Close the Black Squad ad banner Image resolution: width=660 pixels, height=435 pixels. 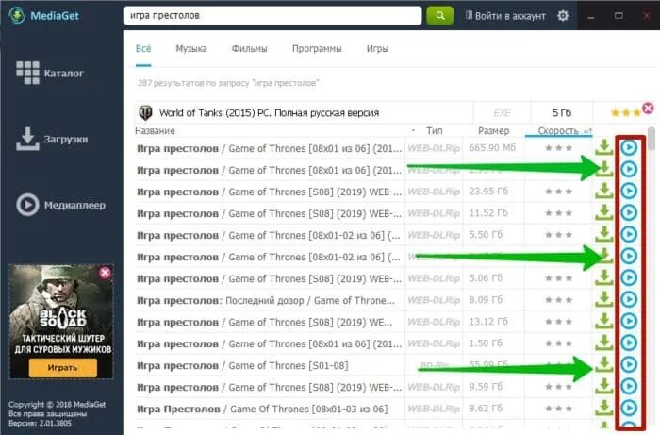click(x=106, y=273)
